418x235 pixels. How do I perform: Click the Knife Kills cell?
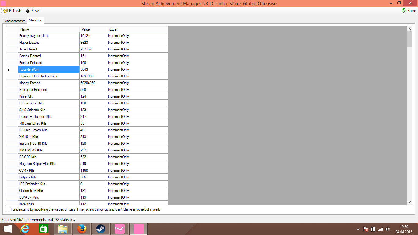(x=49, y=96)
